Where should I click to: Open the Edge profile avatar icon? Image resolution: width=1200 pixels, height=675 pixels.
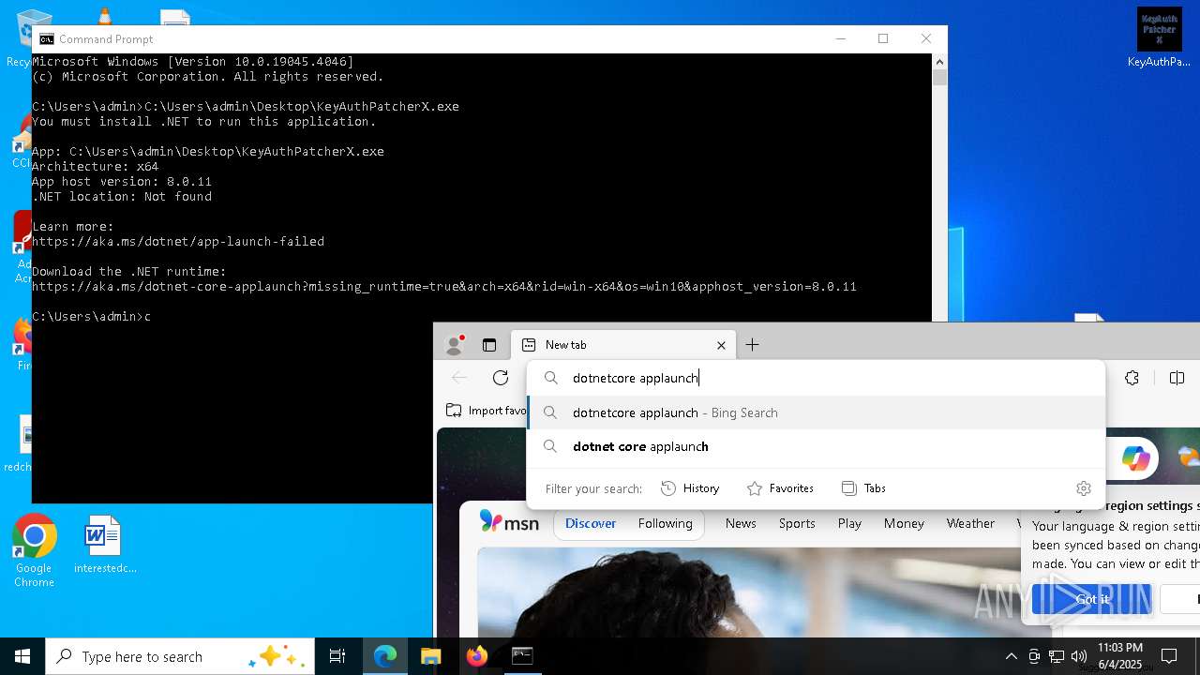(455, 345)
